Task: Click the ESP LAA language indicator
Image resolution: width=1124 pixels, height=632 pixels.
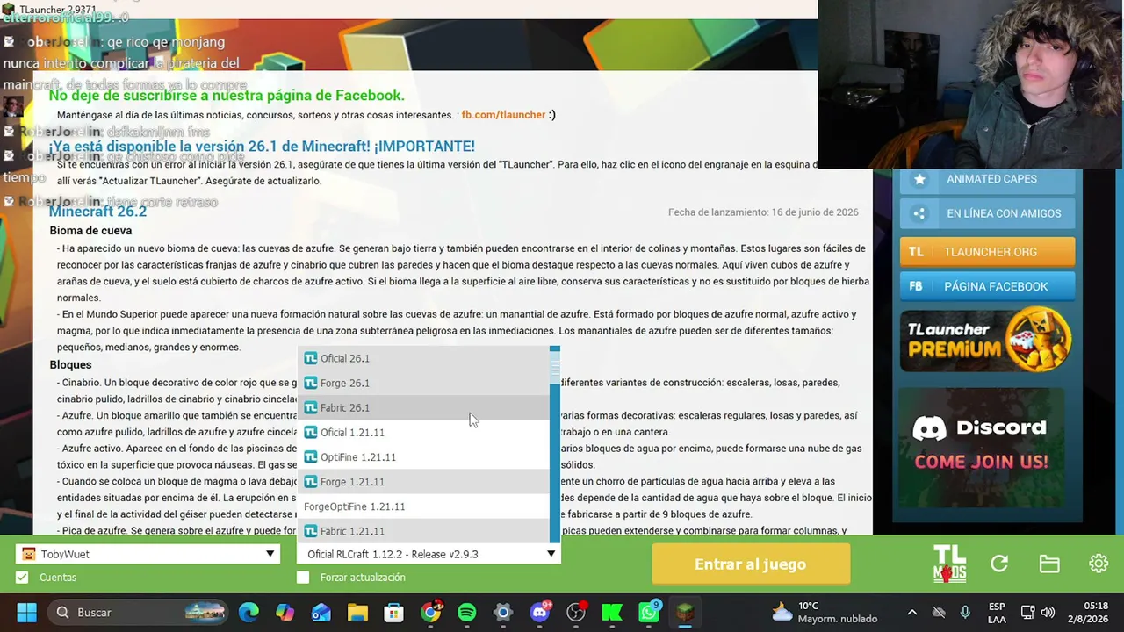Action: pos(997,613)
